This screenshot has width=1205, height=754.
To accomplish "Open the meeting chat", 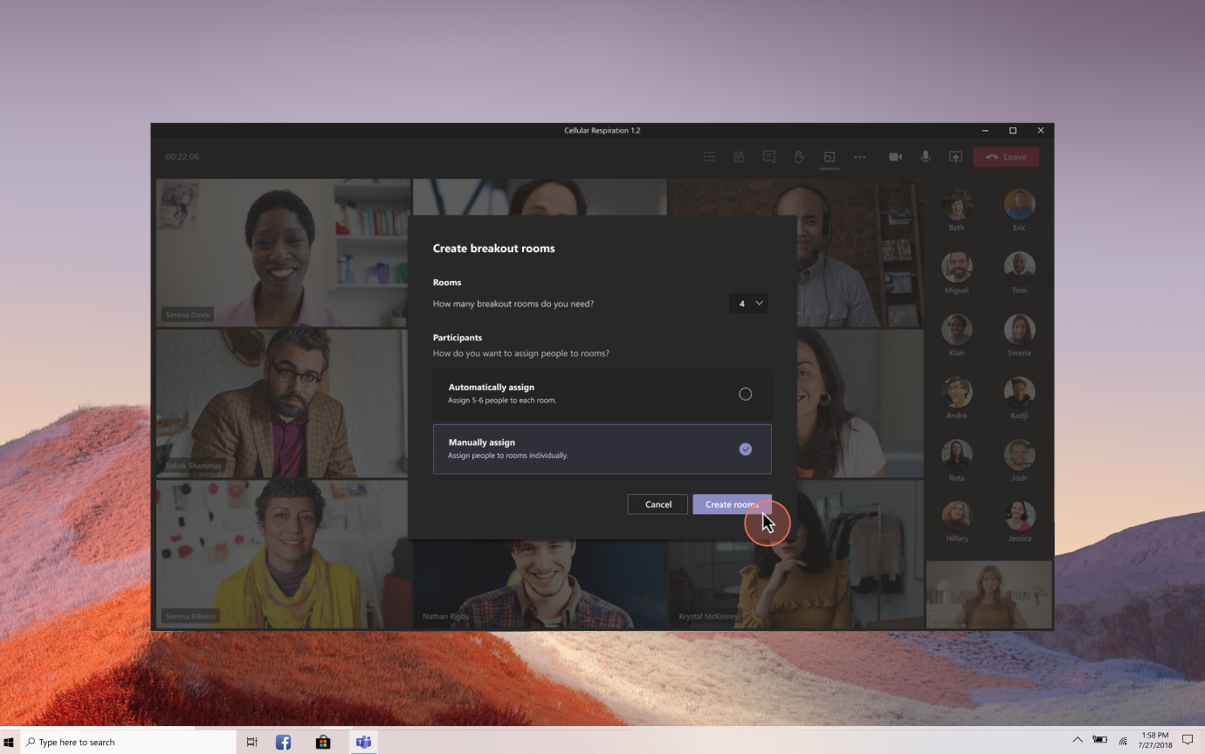I will tap(768, 156).
